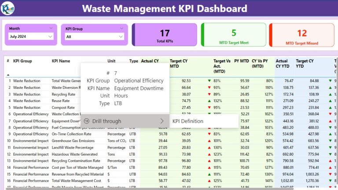Image resolution: width=338 pixels, height=190 pixels.
Task: Select the Greenhouse Gas Emissions row name
Action: 73,141
